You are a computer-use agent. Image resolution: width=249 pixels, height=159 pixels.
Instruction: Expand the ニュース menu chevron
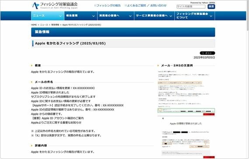tap(60, 16)
